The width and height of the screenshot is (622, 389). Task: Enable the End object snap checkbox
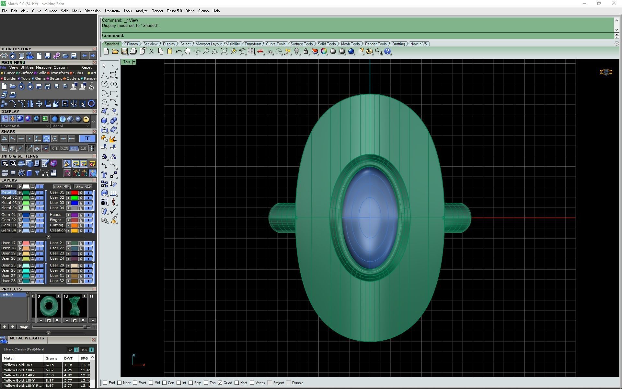pyautogui.click(x=105, y=383)
